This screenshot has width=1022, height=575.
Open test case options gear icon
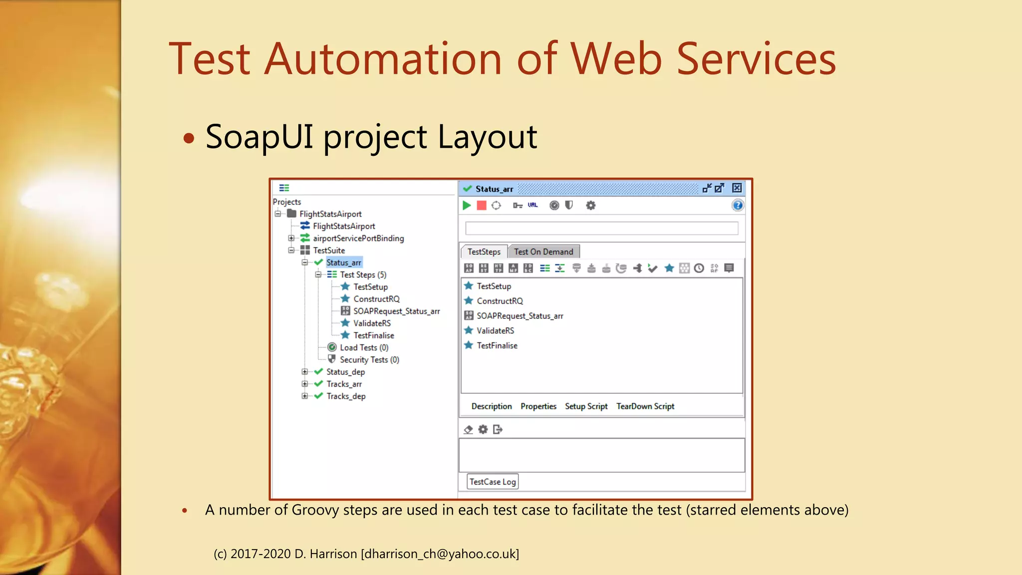click(x=591, y=205)
